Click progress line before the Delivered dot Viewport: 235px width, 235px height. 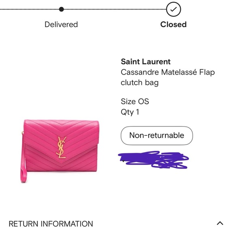coord(29,9)
